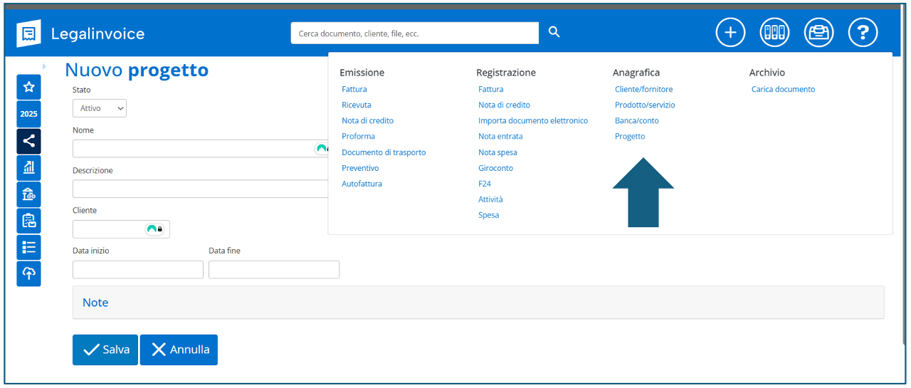Click the Carica documento link

783,90
